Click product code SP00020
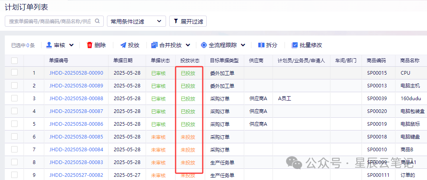This screenshot has height=180, width=427. pyautogui.click(x=377, y=111)
